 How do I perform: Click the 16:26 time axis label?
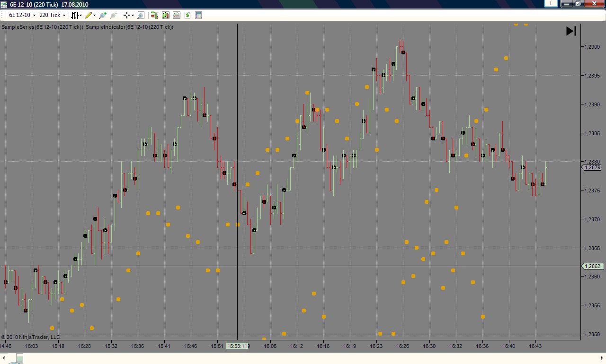coord(403,346)
